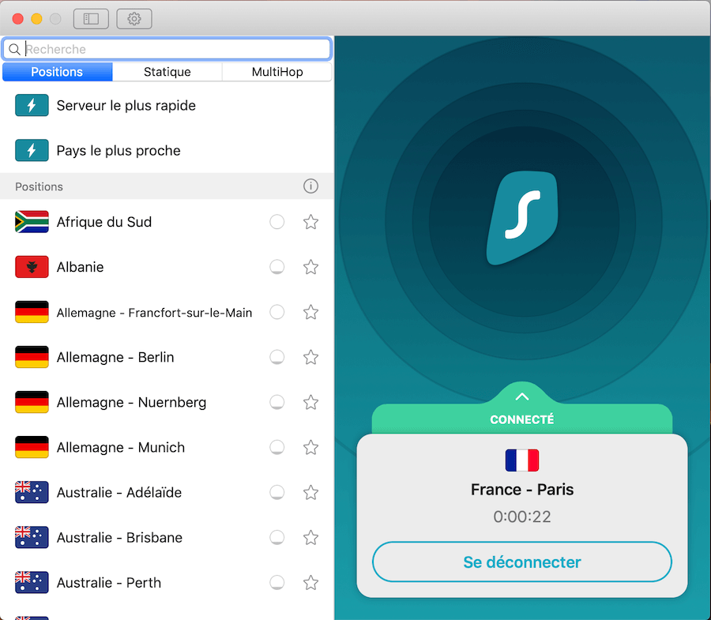Viewport: 711px width, 620px height.
Task: Star Allemagne - Berlin as favorite
Action: tap(310, 357)
